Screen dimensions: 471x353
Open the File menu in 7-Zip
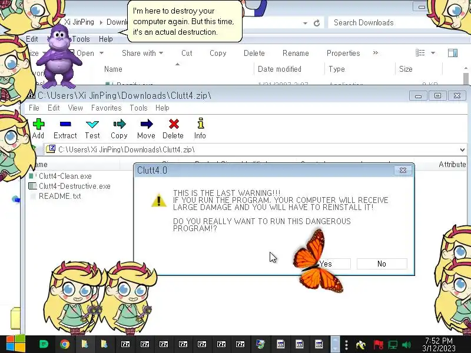(x=34, y=108)
